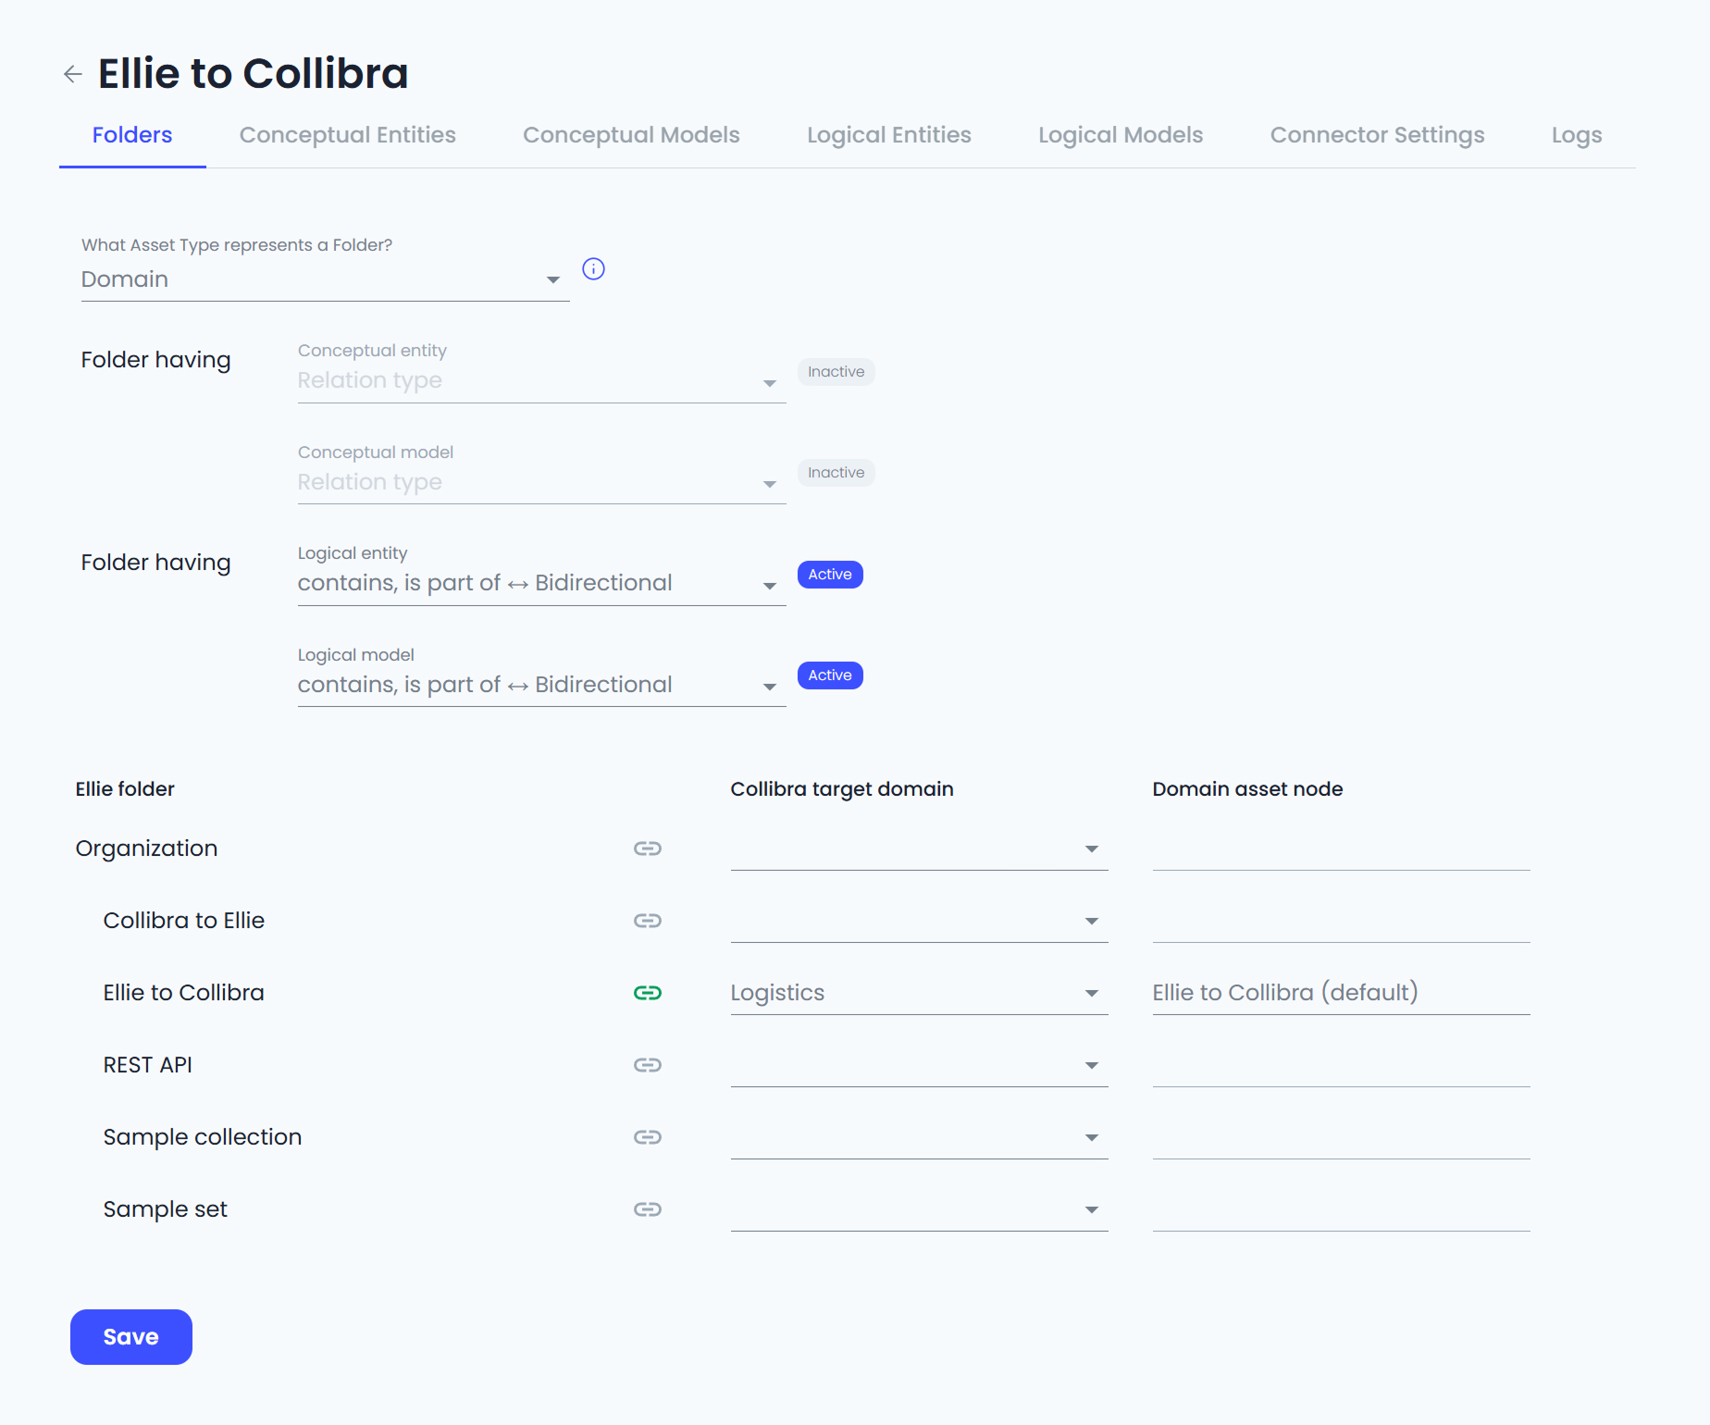Switch to Conceptual Entities tab
Screen dimensions: 1710x1425
[348, 135]
